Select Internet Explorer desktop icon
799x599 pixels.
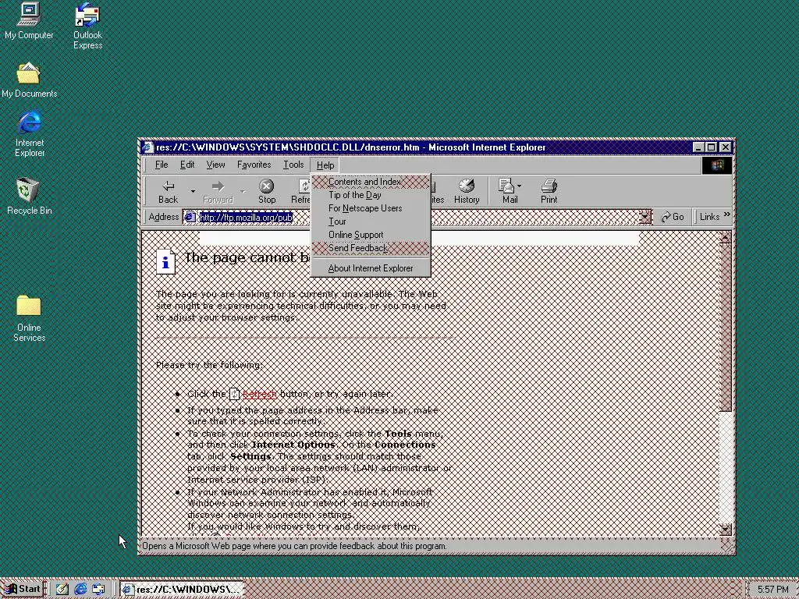(30, 133)
